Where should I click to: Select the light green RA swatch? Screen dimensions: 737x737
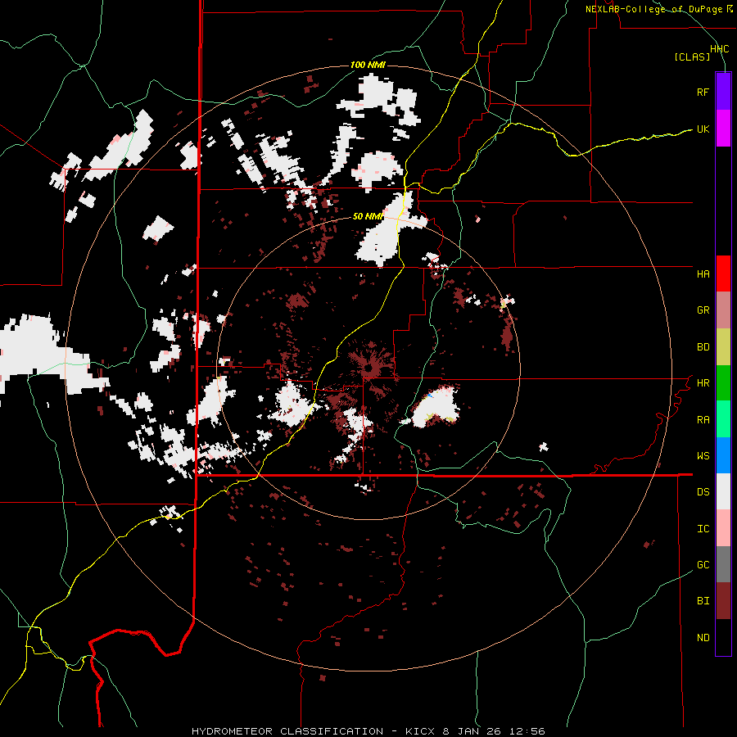(723, 419)
